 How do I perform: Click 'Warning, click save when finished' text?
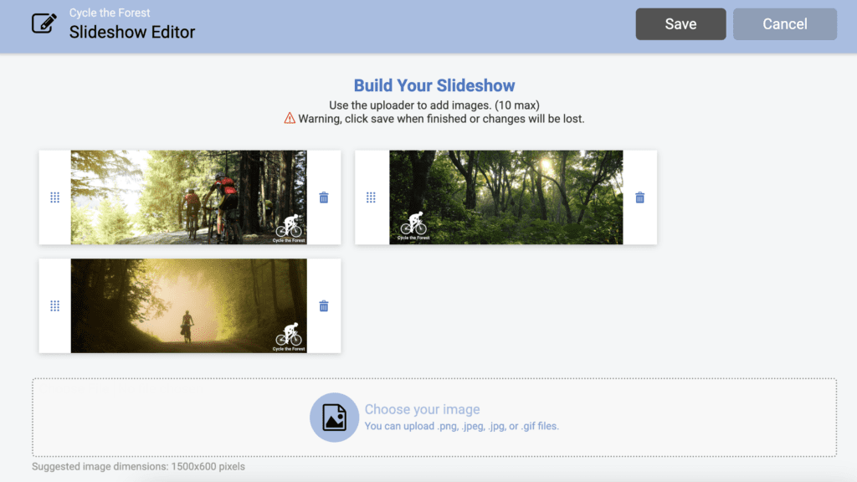pos(441,119)
